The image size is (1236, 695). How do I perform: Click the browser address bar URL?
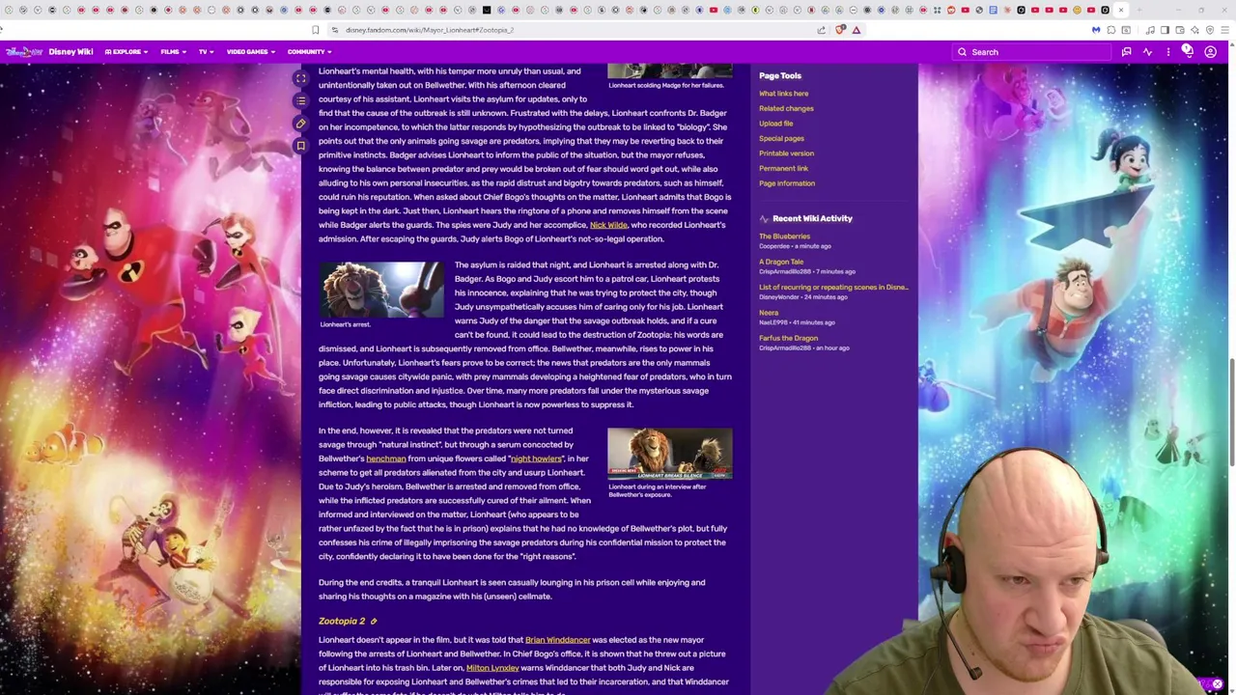430,30
